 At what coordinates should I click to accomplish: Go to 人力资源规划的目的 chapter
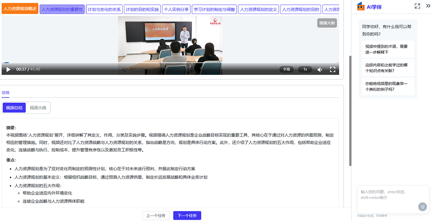[x=301, y=9]
